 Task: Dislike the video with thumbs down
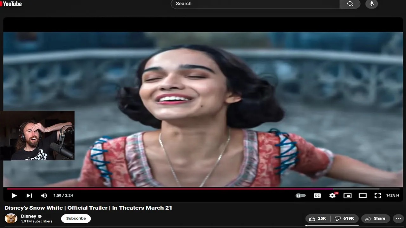point(344,218)
